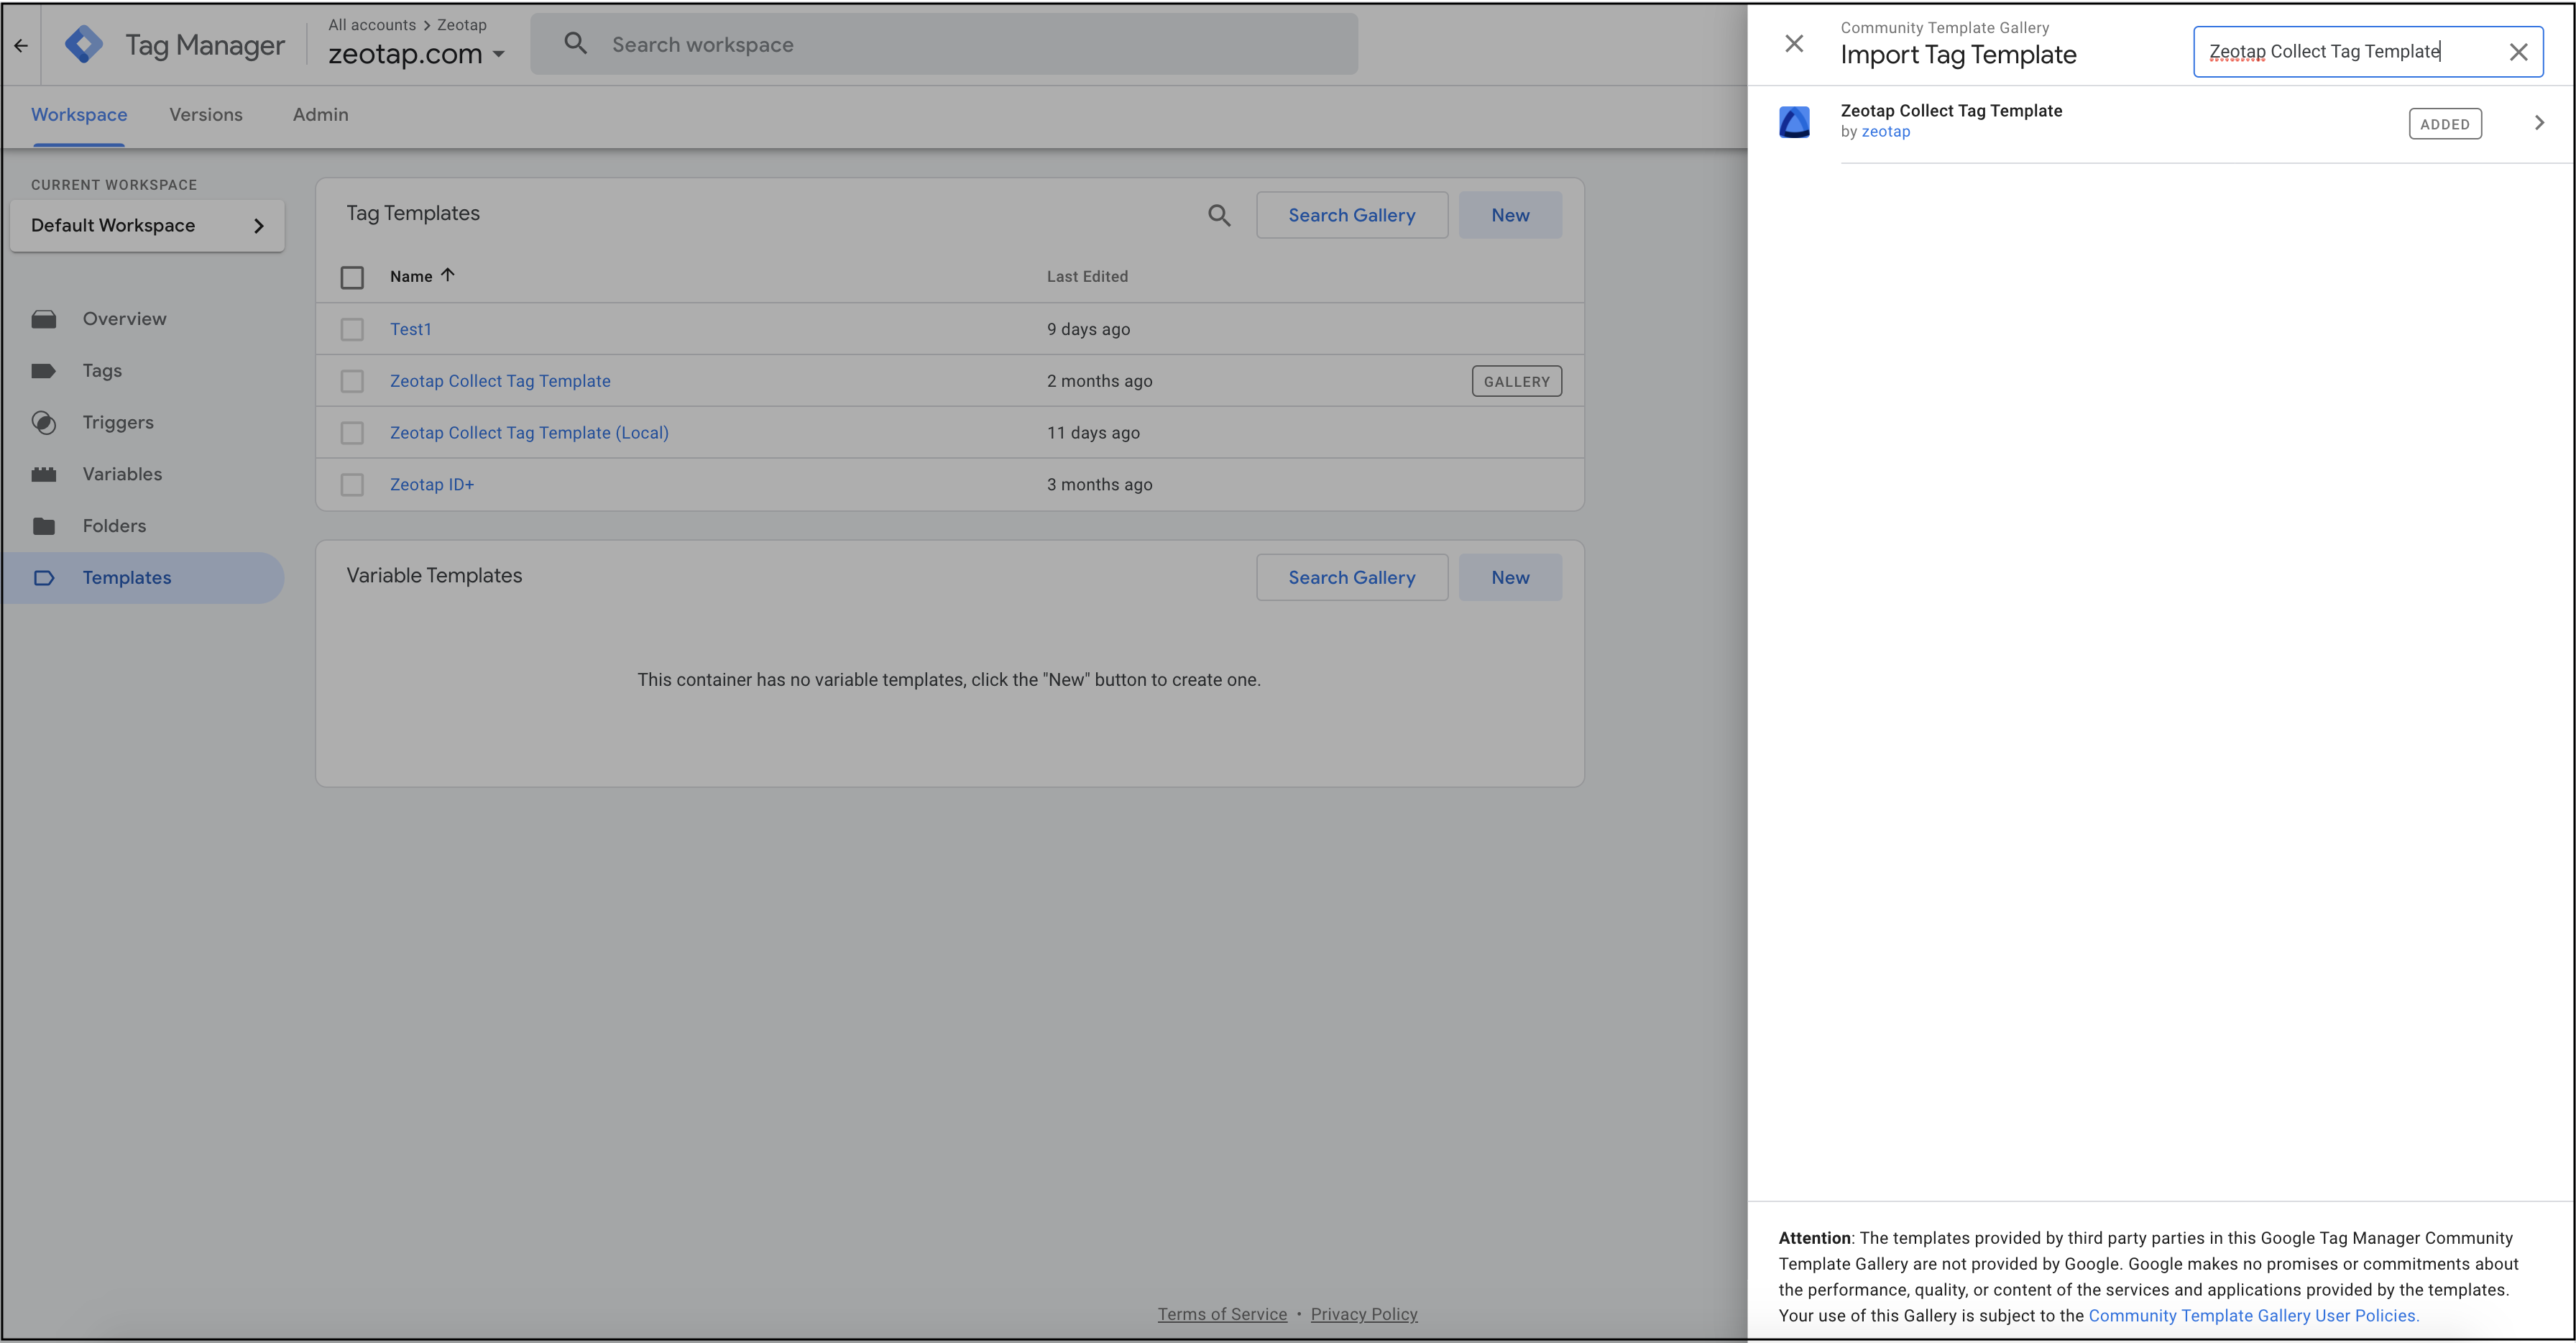This screenshot has height=1343, width=2576.
Task: Select the Zeotap ID+ row checkbox
Action: [352, 484]
